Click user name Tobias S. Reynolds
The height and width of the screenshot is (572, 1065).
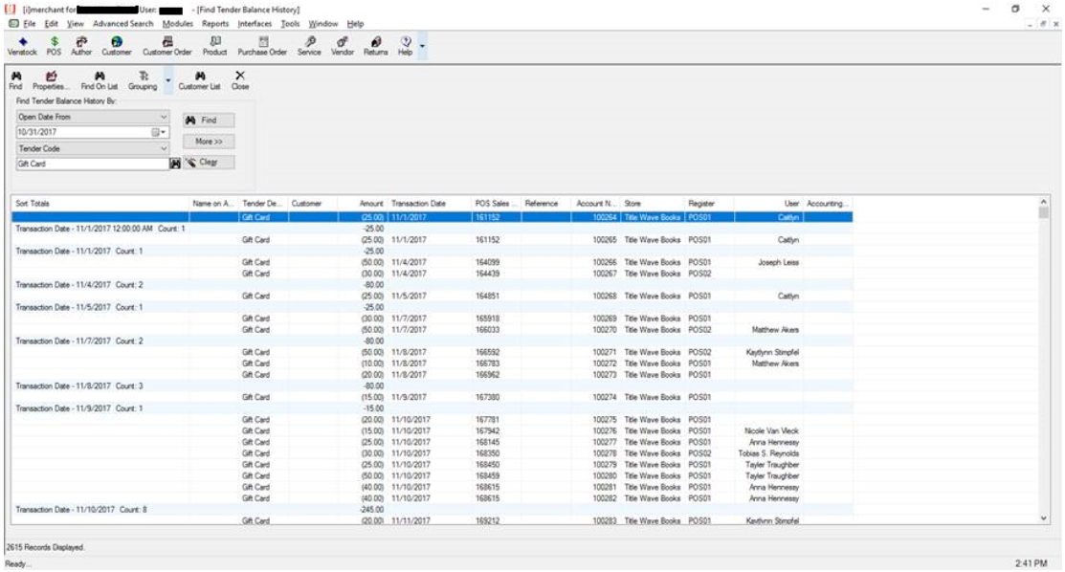[x=768, y=453]
